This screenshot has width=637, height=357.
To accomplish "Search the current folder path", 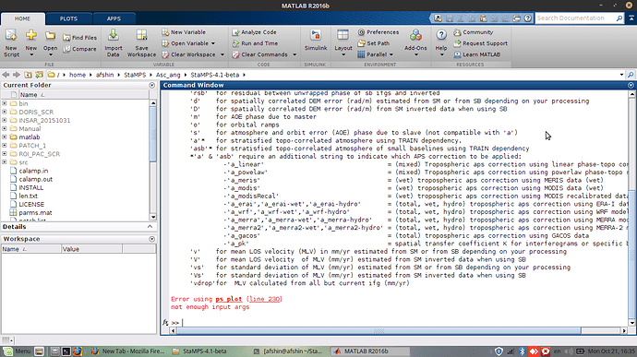I will (631, 75).
